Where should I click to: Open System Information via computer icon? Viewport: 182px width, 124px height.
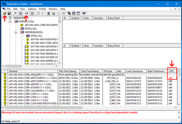(x=48, y=14)
